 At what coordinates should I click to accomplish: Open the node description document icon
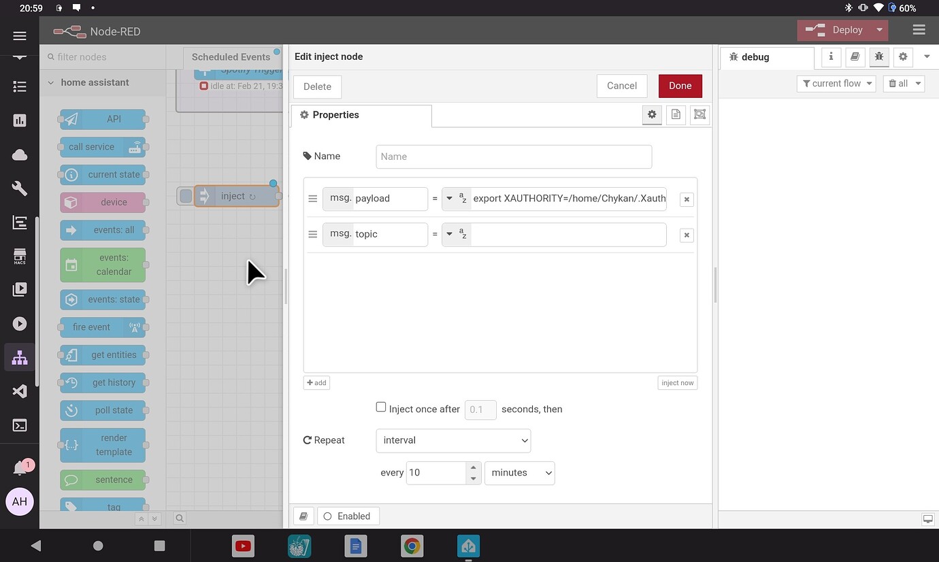pos(676,115)
